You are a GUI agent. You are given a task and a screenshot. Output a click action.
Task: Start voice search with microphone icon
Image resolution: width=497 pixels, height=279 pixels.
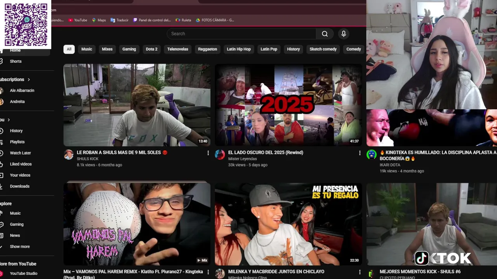344,34
